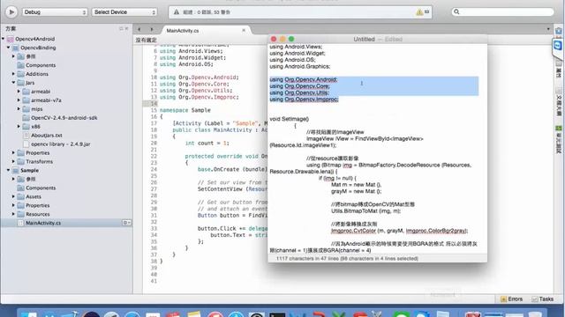Collapse the Opencv4Android solution node
This screenshot has width=565, height=317.
(4, 39)
